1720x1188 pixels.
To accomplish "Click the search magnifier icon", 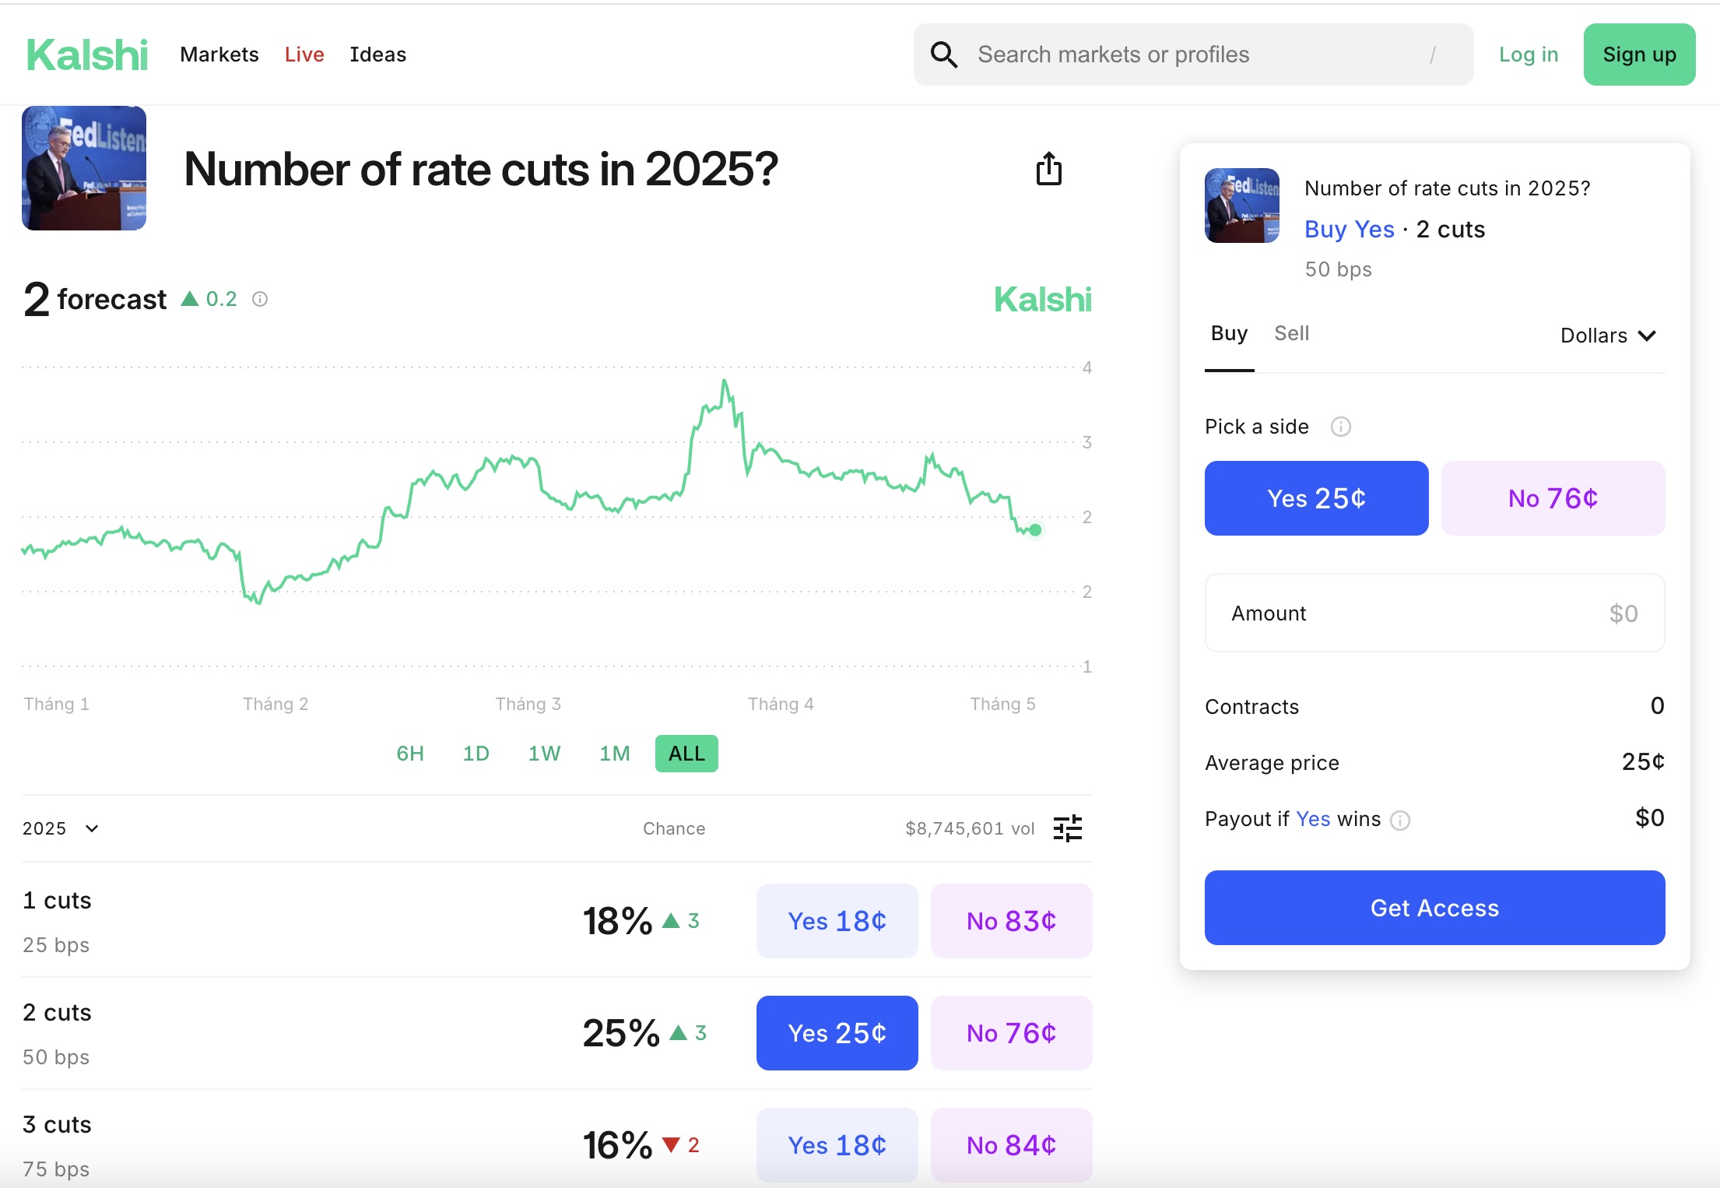I will 944,54.
